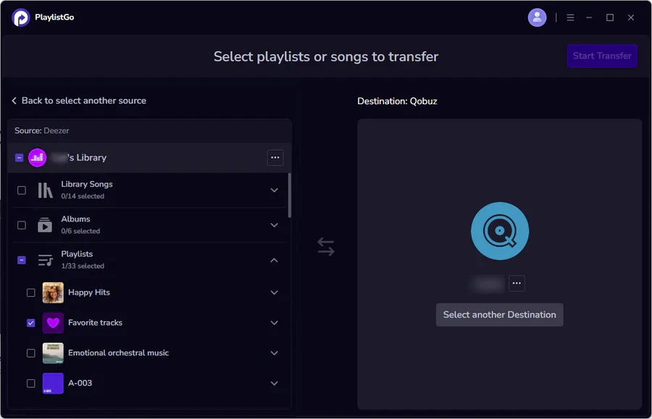Click the 's Library title text
The image size is (652, 419).
tap(87, 158)
